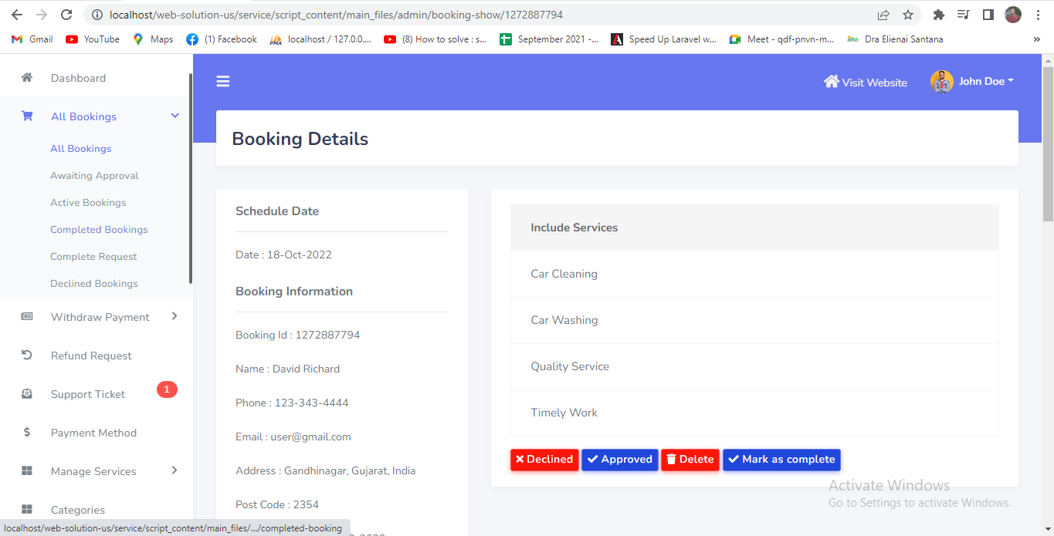Open the John Doe profile dropdown

(973, 82)
